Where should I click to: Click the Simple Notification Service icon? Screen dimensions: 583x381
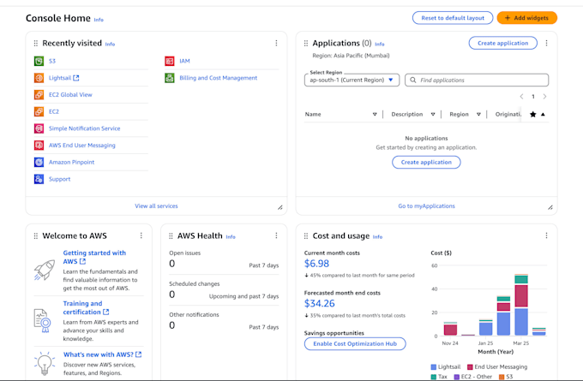39,128
